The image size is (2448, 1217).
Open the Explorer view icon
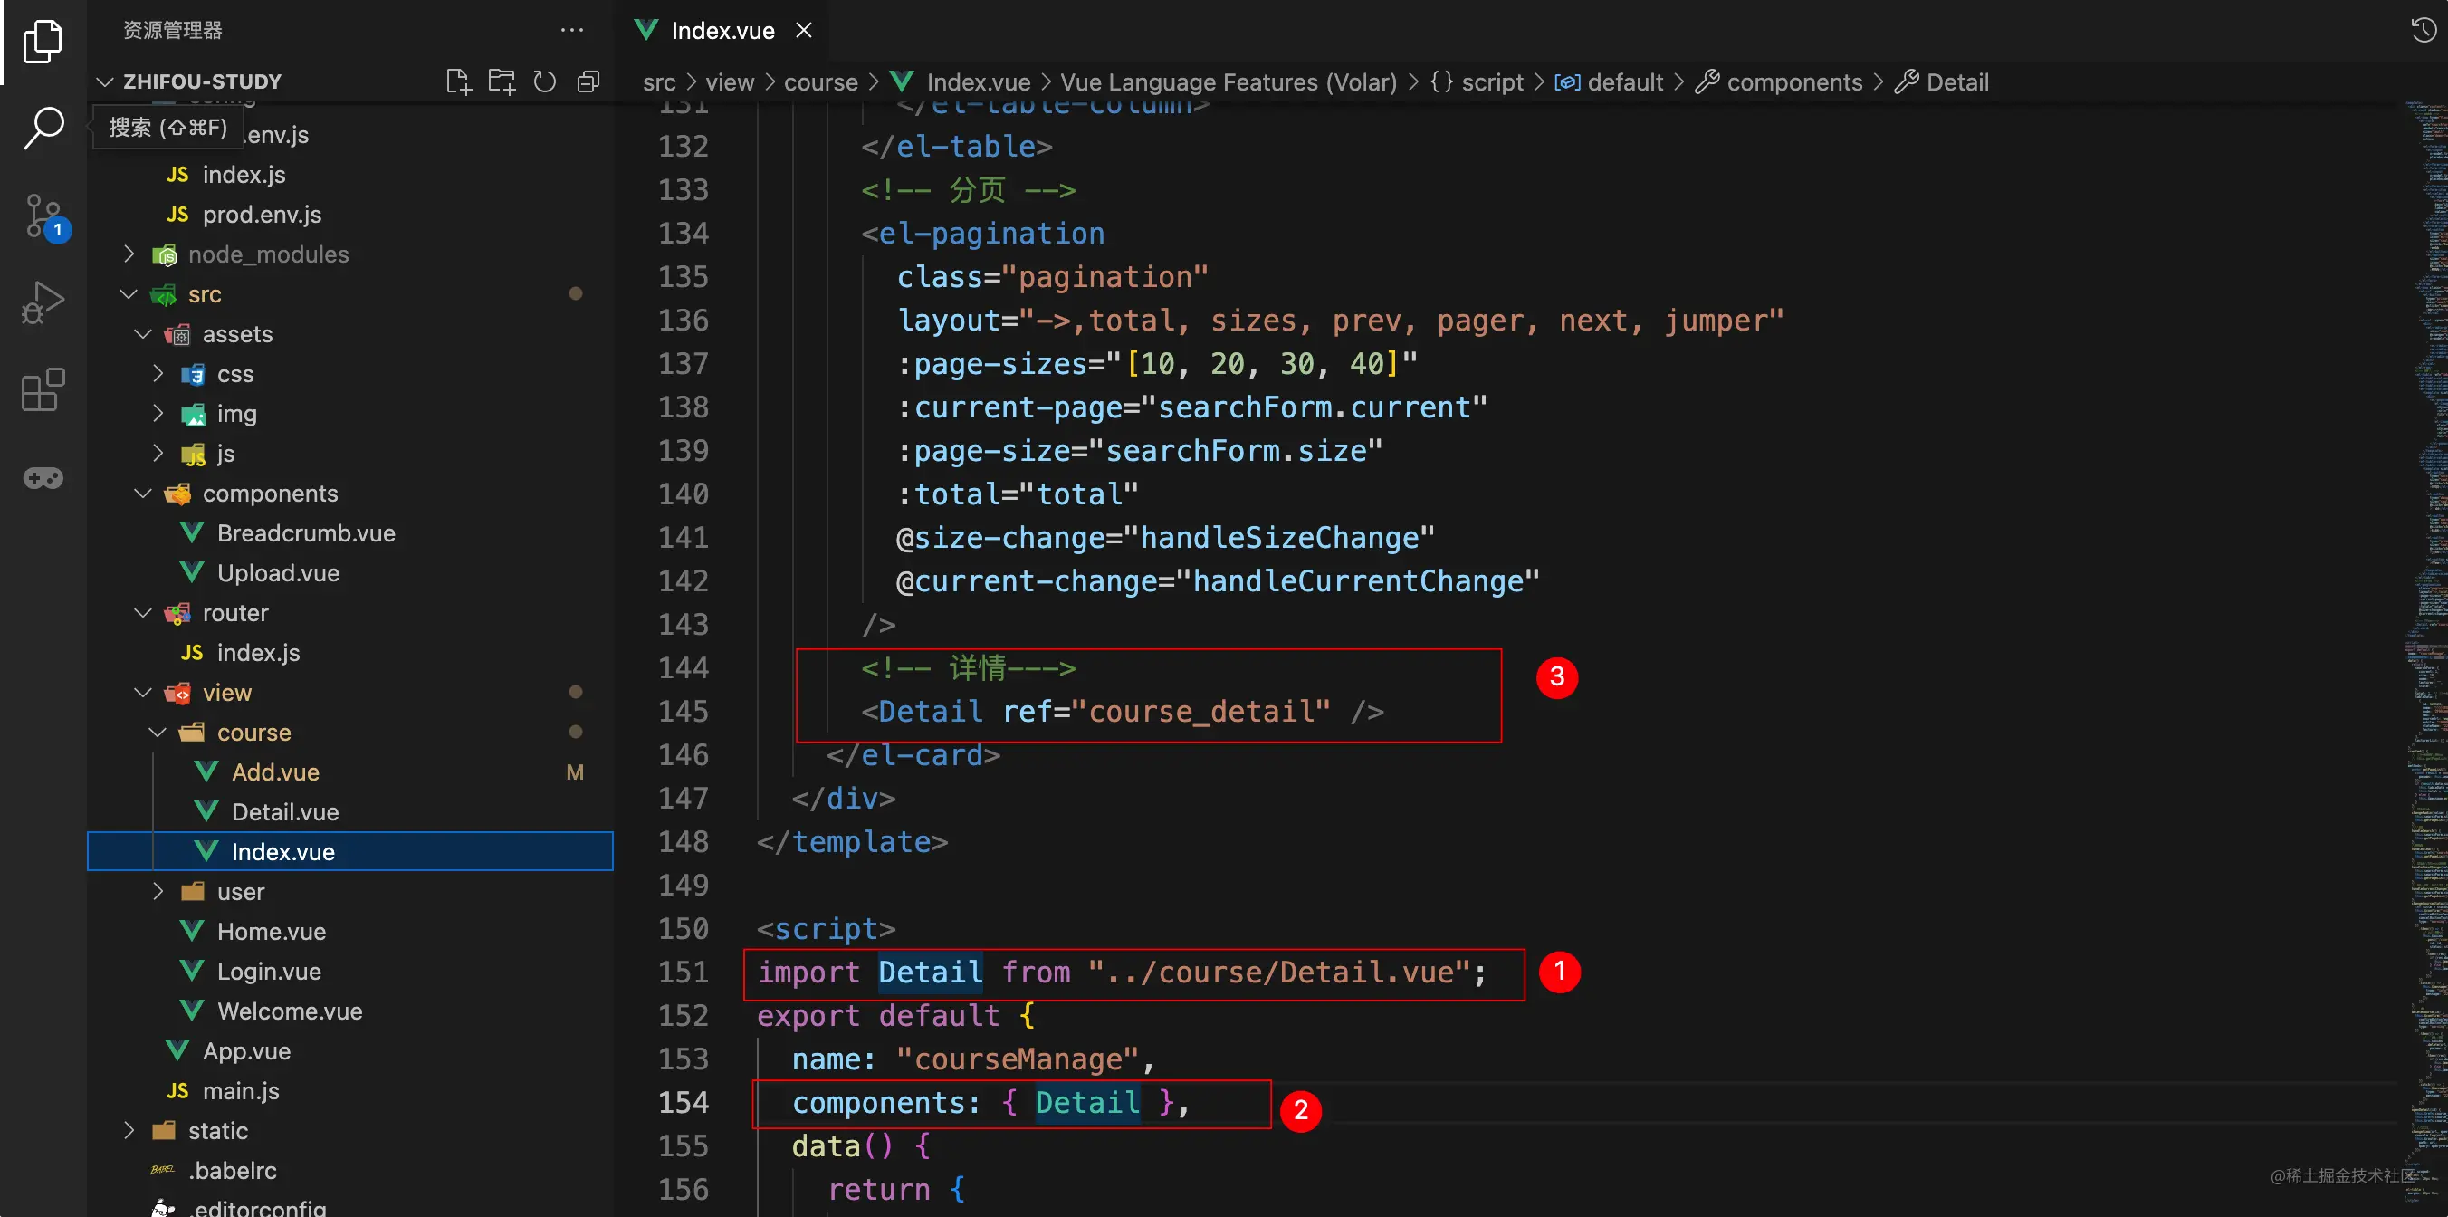tap(43, 41)
